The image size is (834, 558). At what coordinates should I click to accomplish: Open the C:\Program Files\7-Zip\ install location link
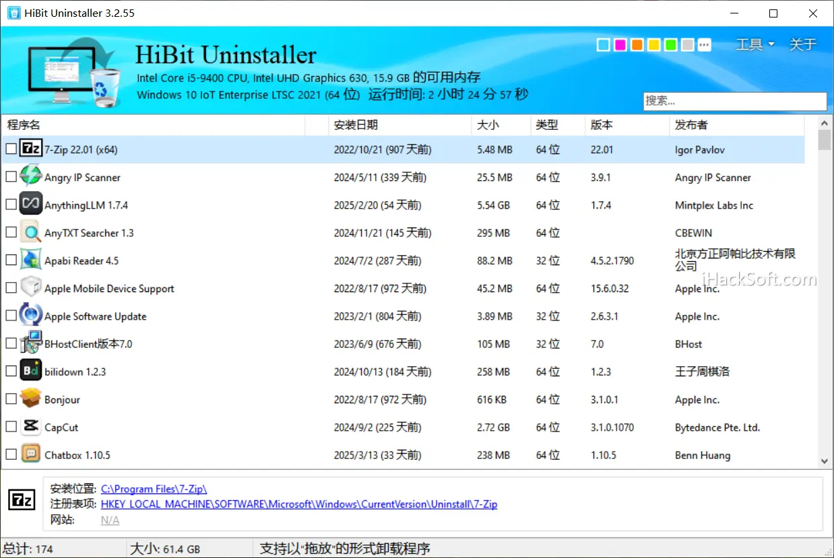click(154, 489)
